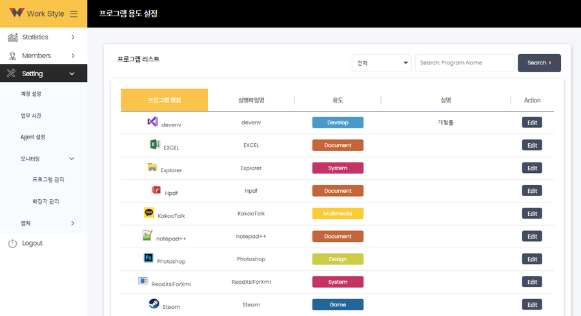Image resolution: width=581 pixels, height=316 pixels.
Task: Expand the 캡쳐 submenu chevron
Action: pyautogui.click(x=72, y=223)
